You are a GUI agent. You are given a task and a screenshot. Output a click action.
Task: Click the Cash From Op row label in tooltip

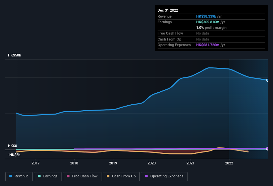coord(169,39)
